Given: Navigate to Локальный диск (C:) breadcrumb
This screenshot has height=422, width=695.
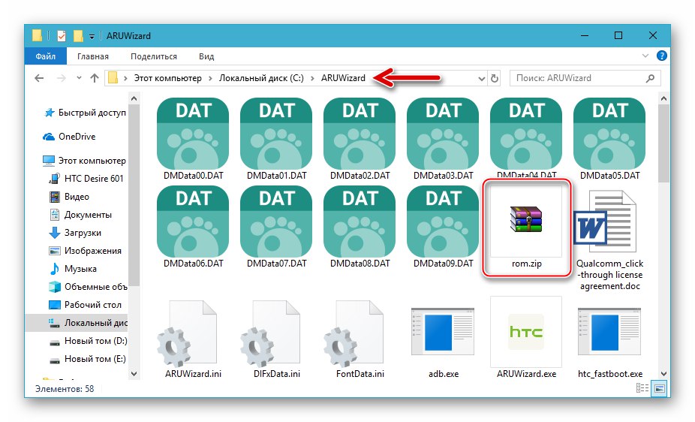Looking at the screenshot, I should [x=261, y=78].
